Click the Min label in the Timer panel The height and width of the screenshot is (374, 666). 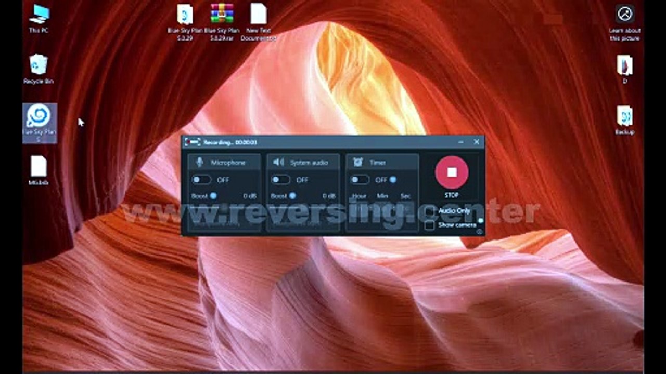point(382,196)
